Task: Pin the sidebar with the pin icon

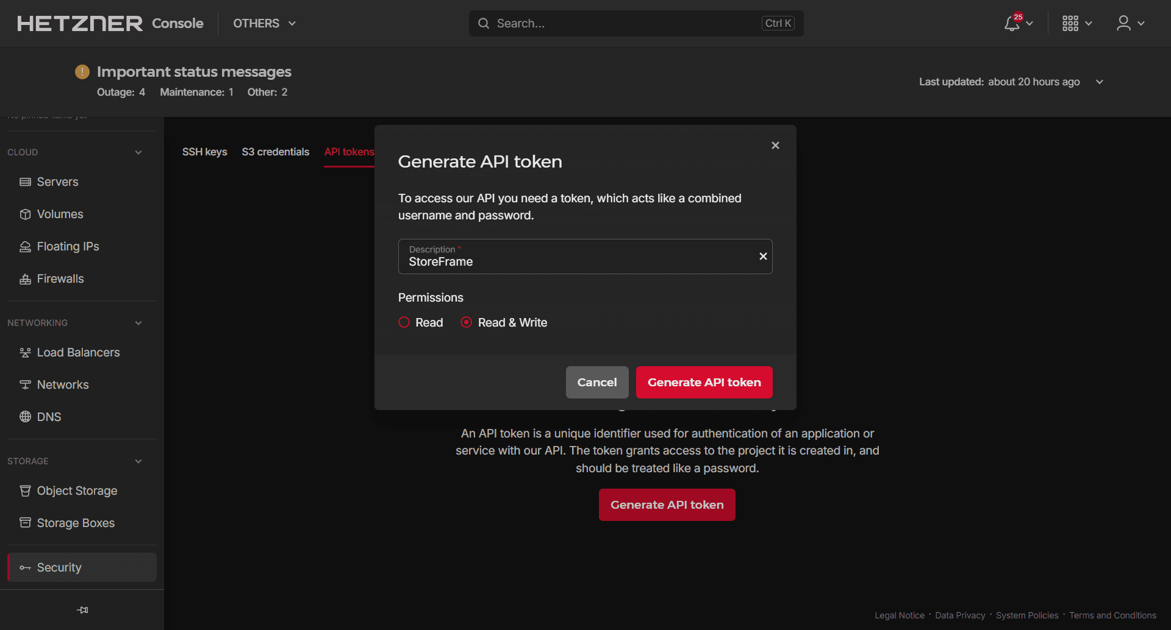Action: point(82,610)
